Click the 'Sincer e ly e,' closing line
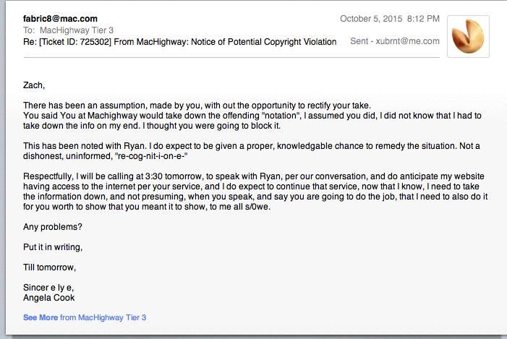Image resolution: width=507 pixels, height=339 pixels. [48, 288]
